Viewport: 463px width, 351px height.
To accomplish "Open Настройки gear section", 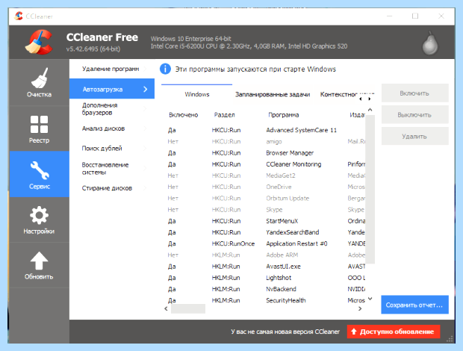I will 39,220.
